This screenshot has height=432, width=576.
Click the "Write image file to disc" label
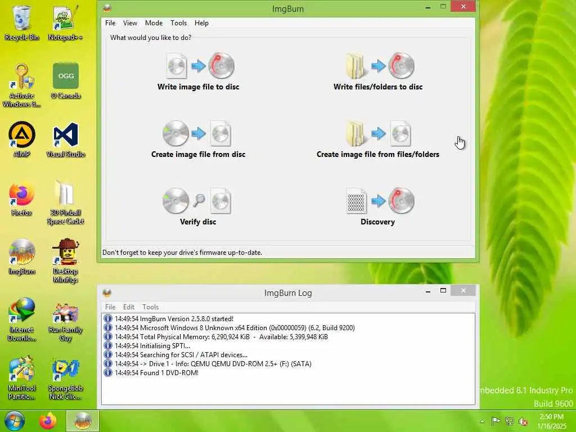[199, 87]
